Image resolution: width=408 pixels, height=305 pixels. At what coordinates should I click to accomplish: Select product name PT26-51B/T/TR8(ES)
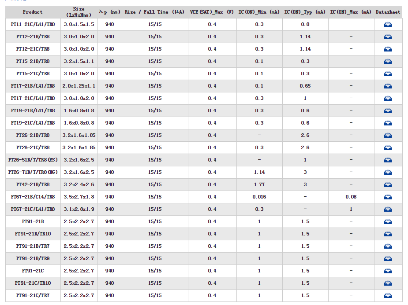click(33, 160)
